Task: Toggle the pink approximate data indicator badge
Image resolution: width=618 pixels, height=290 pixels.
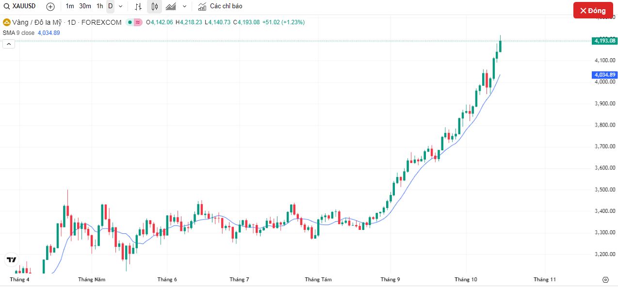Action: (138, 22)
